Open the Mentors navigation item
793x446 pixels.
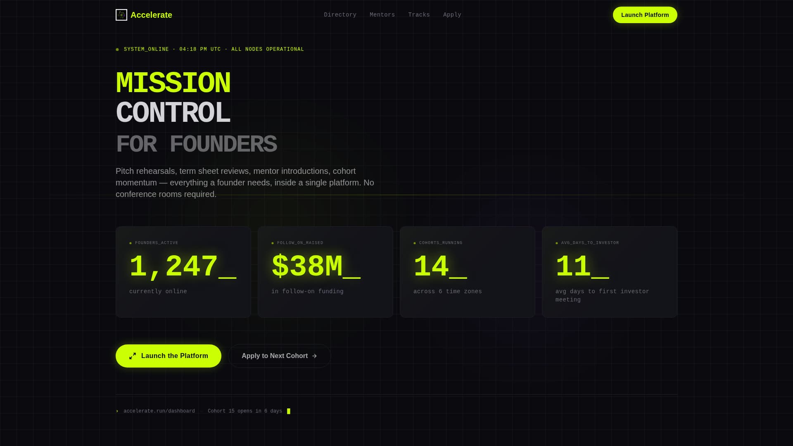tap(382, 14)
